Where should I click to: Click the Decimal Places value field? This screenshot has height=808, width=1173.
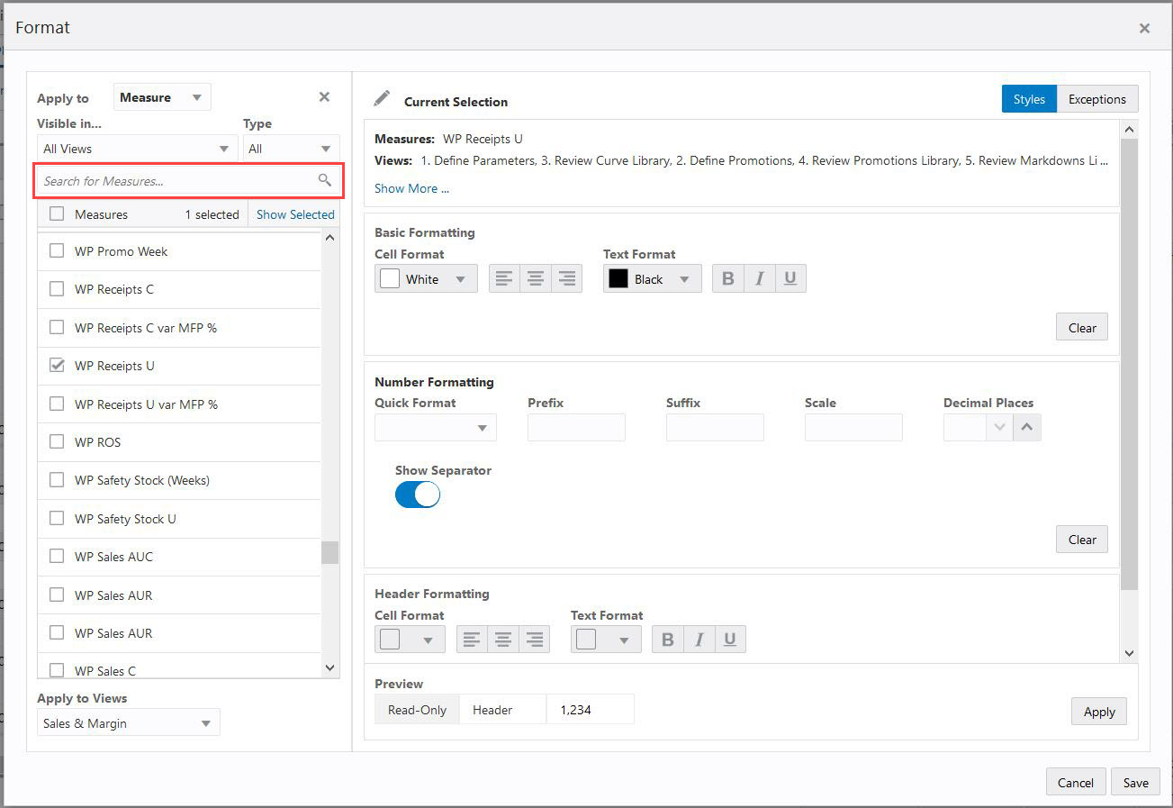(x=965, y=427)
